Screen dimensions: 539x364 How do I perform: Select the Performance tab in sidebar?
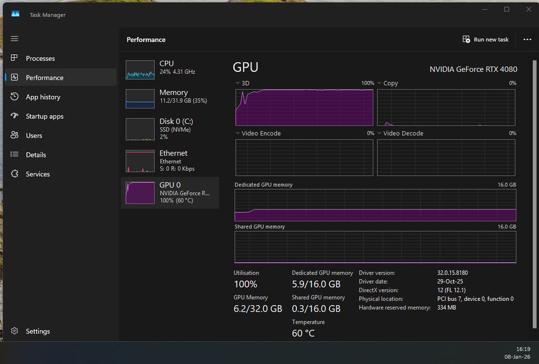(44, 78)
